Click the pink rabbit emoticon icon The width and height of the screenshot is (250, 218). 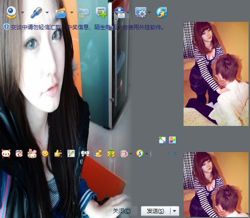tap(32, 153)
